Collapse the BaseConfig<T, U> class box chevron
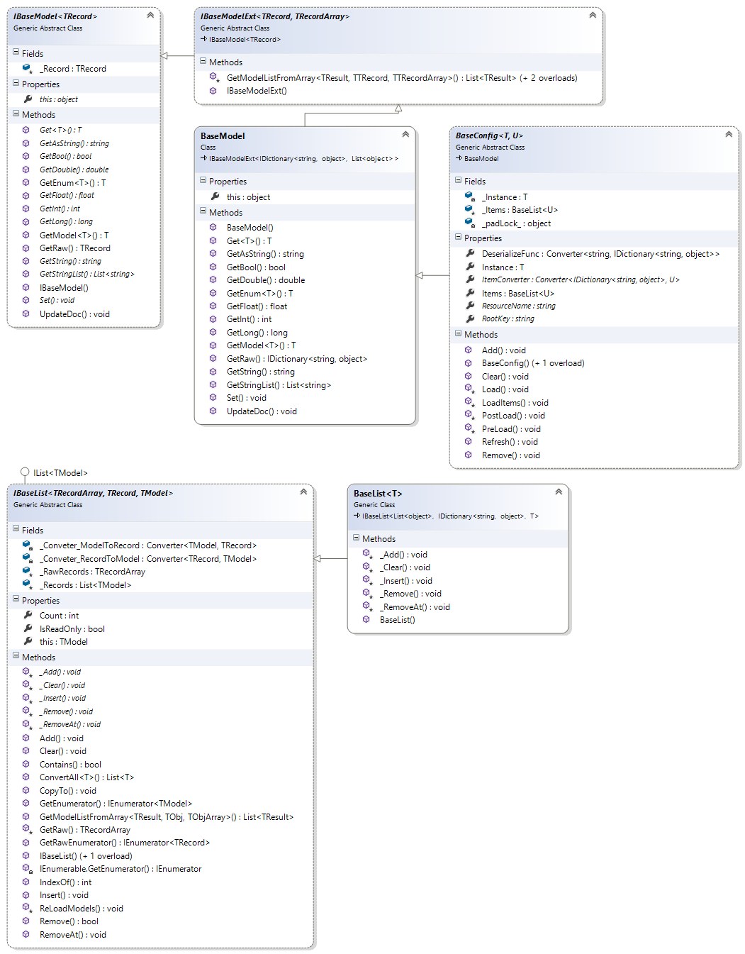Image resolution: width=745 pixels, height=954 pixels. coord(729,134)
